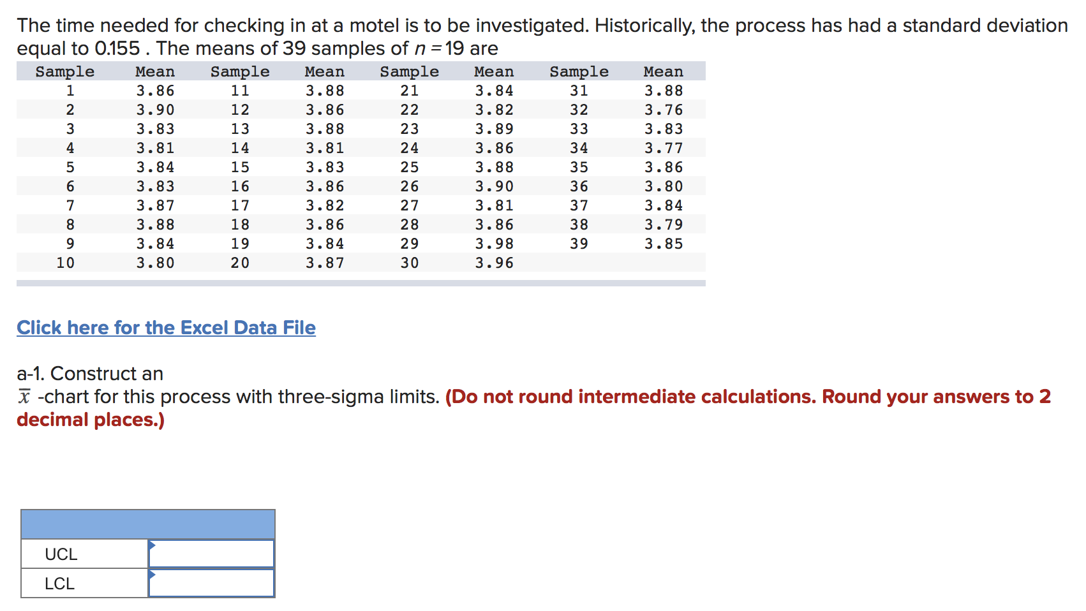Select the Sample column header
This screenshot has width=1086, height=611.
click(x=64, y=71)
